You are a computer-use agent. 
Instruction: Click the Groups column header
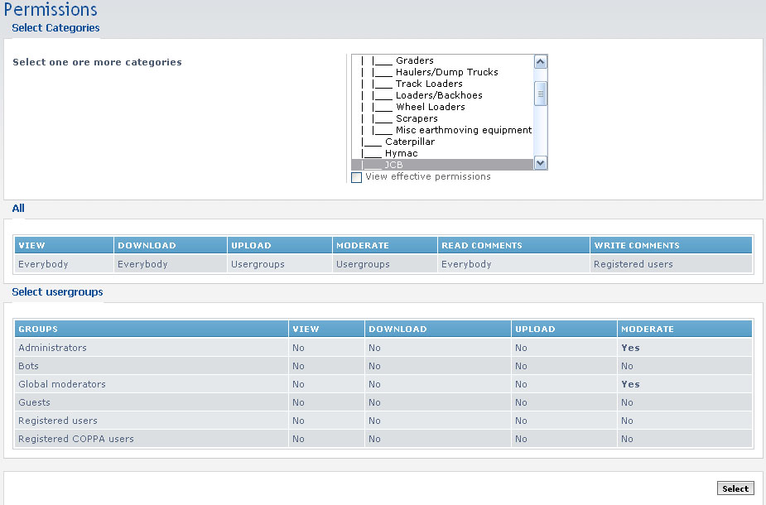pyautogui.click(x=38, y=329)
